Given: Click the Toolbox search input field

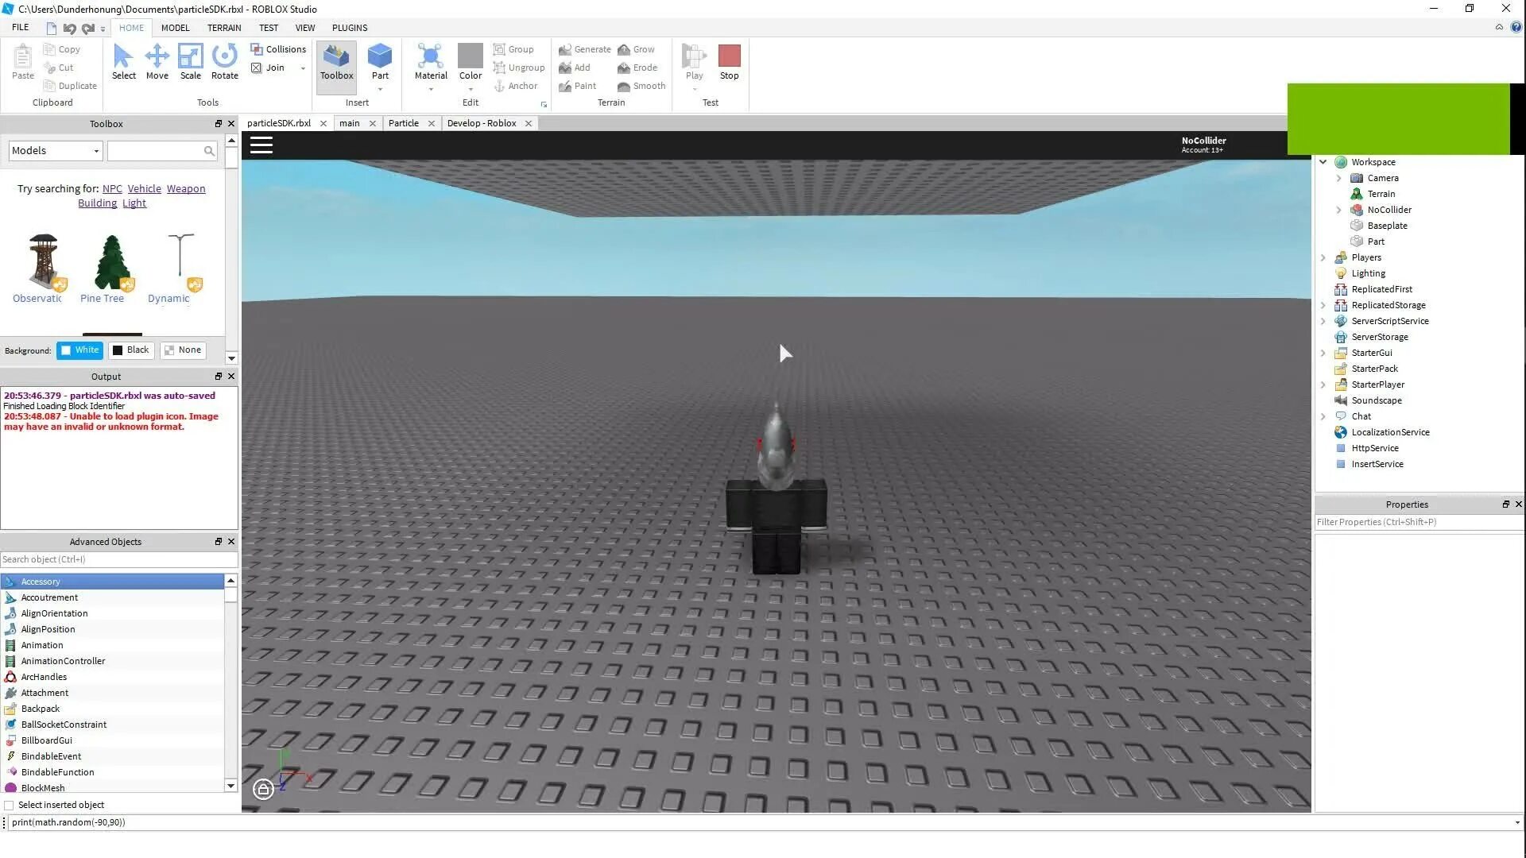Looking at the screenshot, I should (x=161, y=150).
